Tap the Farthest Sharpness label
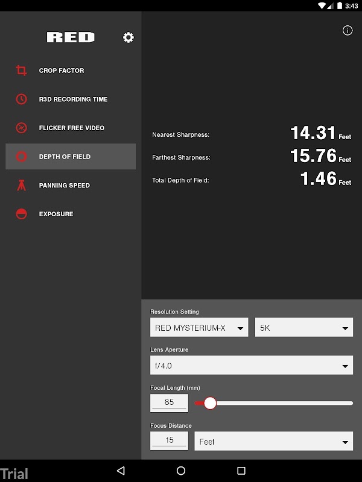This screenshot has height=482, width=362. coord(181,157)
